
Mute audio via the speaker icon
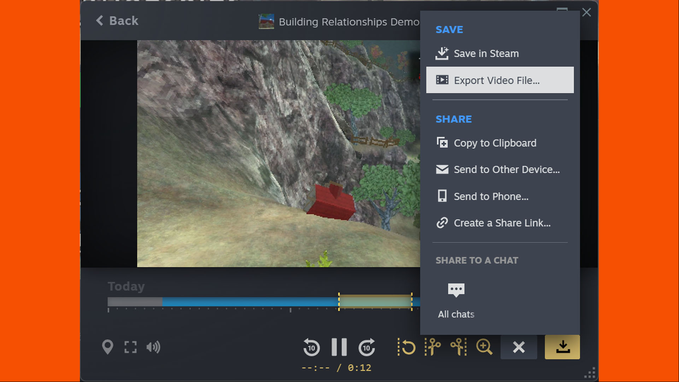coord(153,347)
